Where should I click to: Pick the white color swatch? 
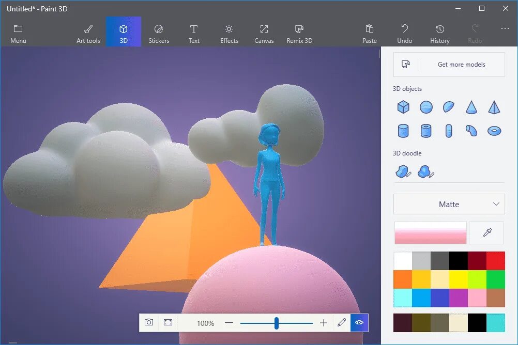tap(403, 261)
